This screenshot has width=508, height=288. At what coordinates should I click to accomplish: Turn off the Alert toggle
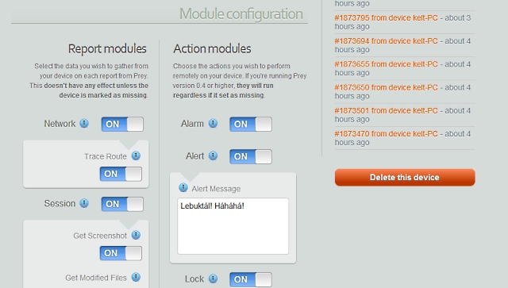point(251,156)
